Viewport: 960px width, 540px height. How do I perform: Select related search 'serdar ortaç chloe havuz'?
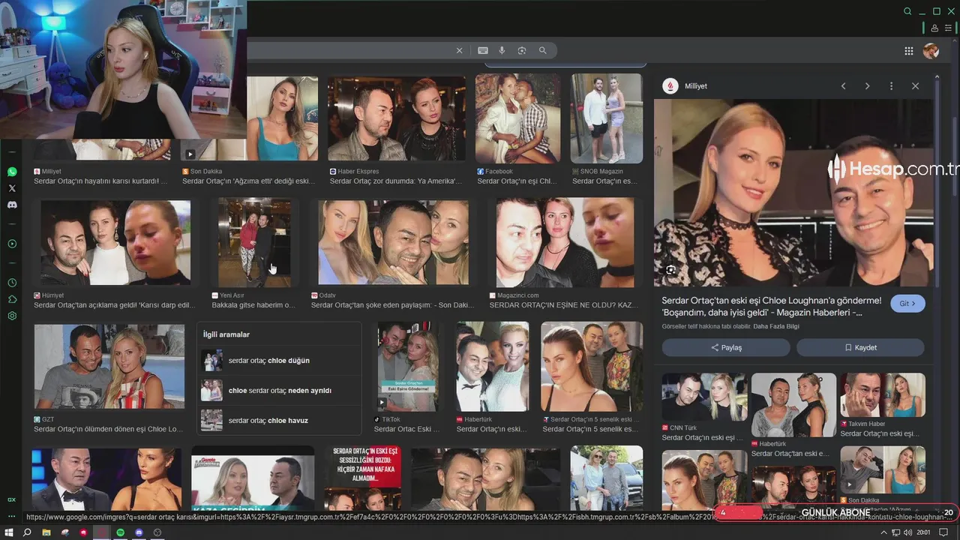[x=279, y=421]
